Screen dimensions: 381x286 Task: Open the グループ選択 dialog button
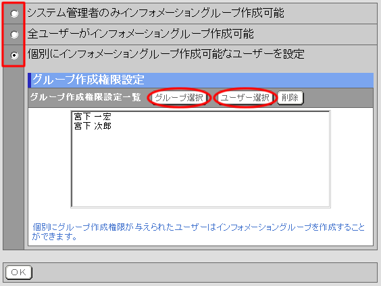click(x=179, y=98)
